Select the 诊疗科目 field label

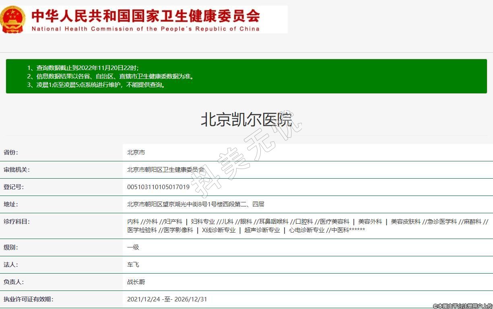17,222
